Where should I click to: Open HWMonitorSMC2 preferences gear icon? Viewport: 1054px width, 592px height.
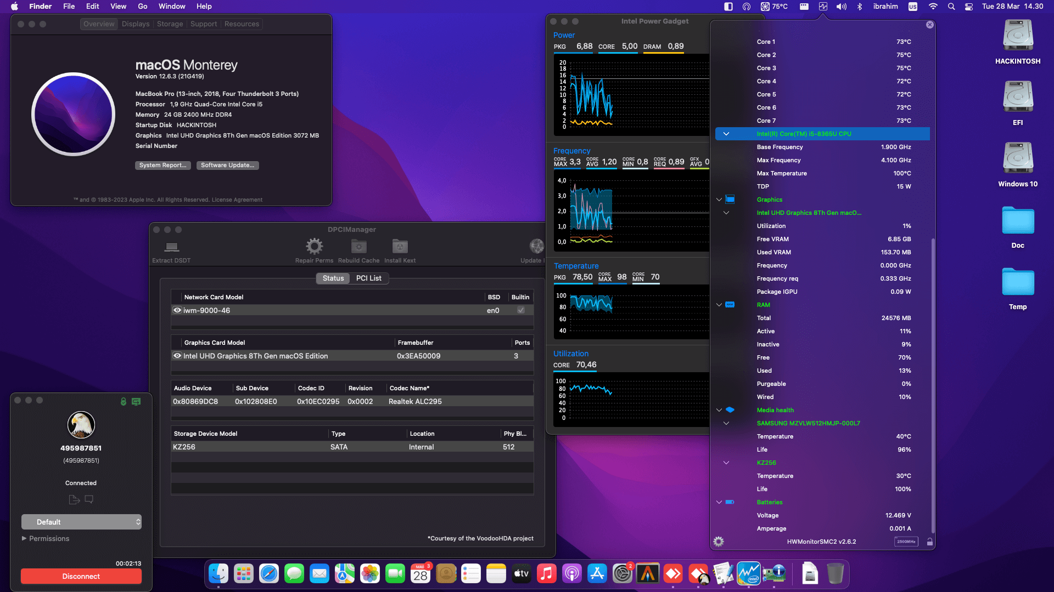[x=718, y=542]
